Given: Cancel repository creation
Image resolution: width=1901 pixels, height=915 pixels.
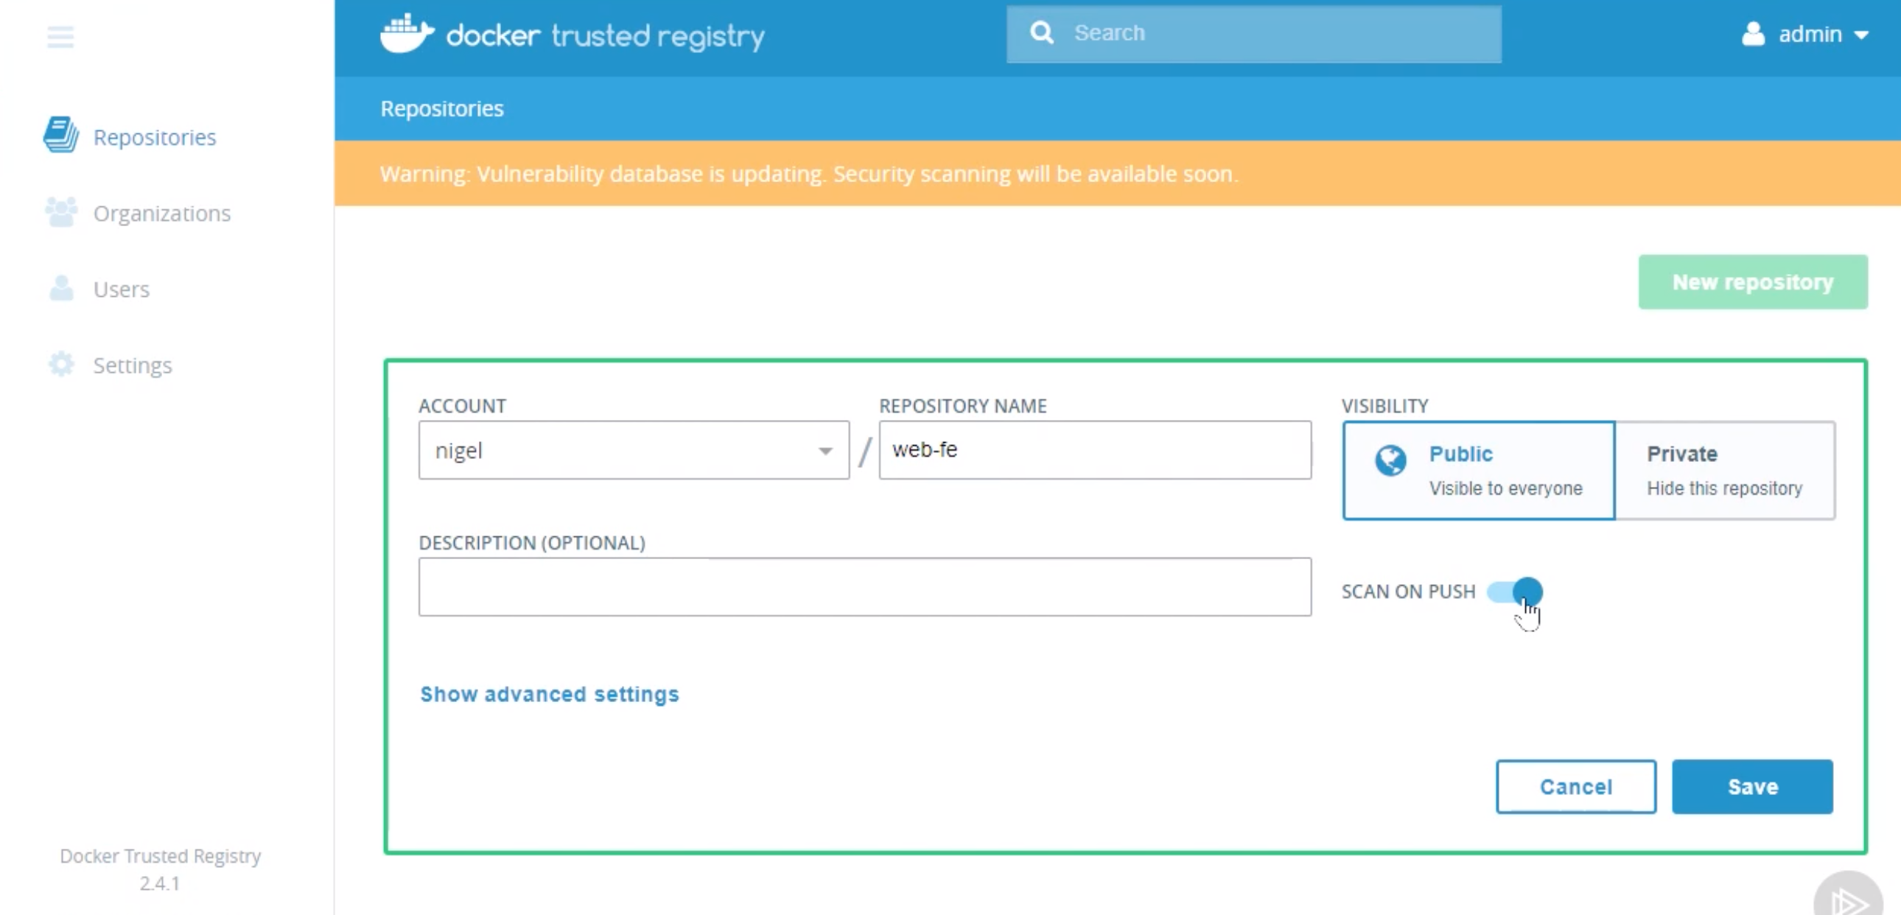Looking at the screenshot, I should tap(1575, 787).
